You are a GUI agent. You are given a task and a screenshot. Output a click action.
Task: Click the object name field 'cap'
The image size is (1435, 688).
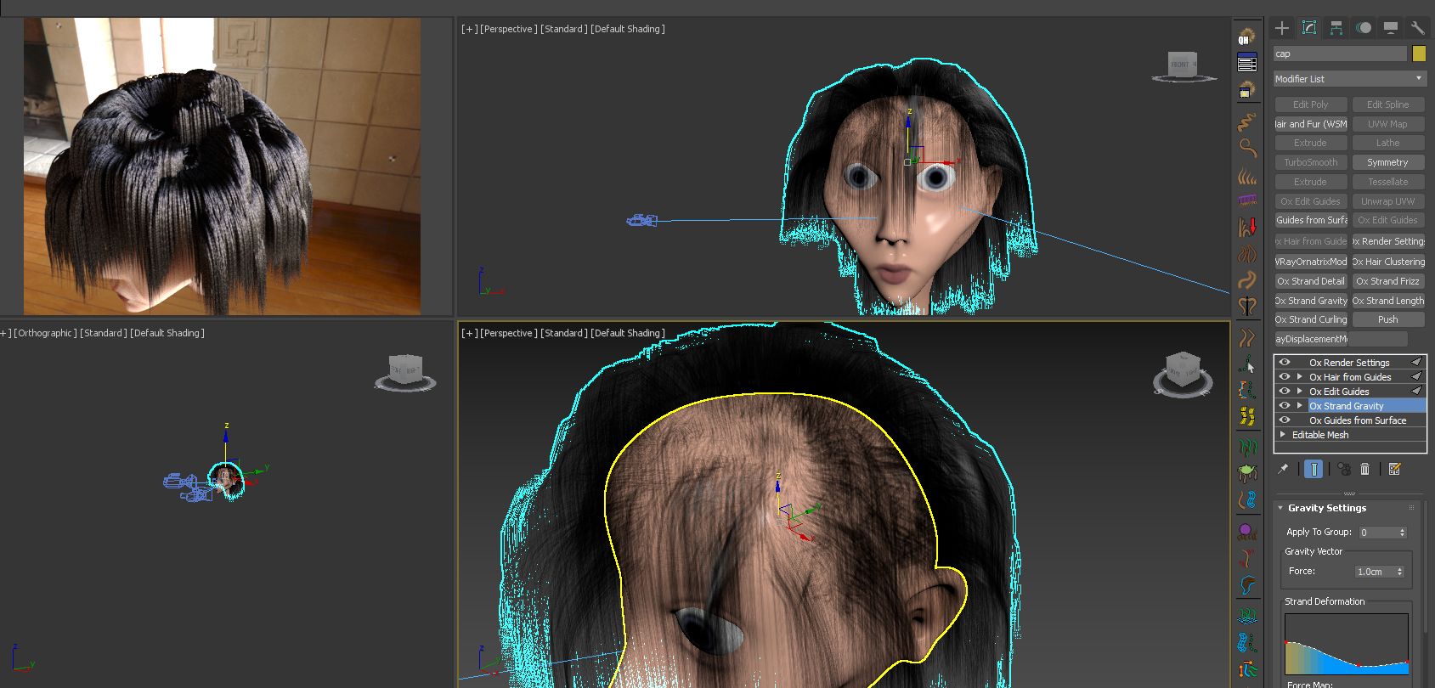[x=1339, y=54]
